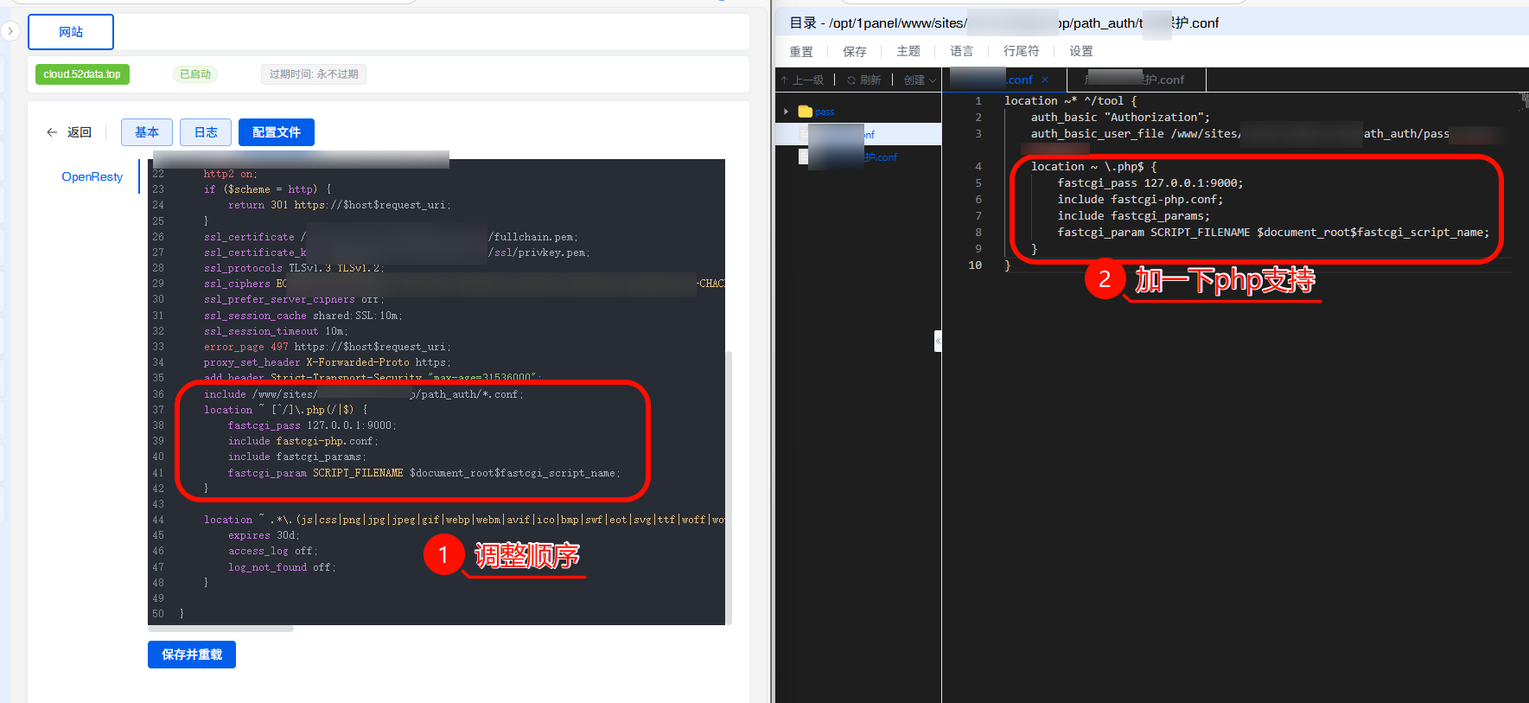The width and height of the screenshot is (1529, 703).
Task: Click the refresh icon in file tree toolbar
Action: (x=851, y=80)
